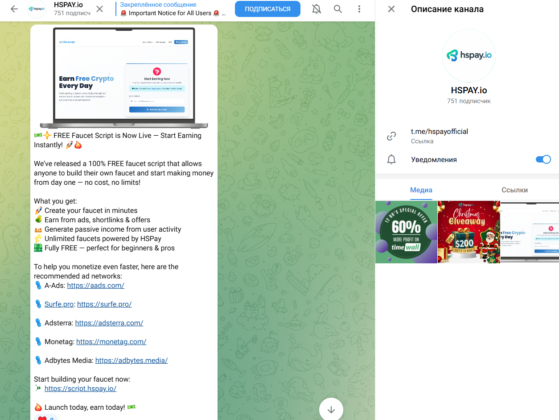This screenshot has height=420, width=559.
Task: Open the Christmas Giveaway $200 thumbnail
Action: click(469, 232)
